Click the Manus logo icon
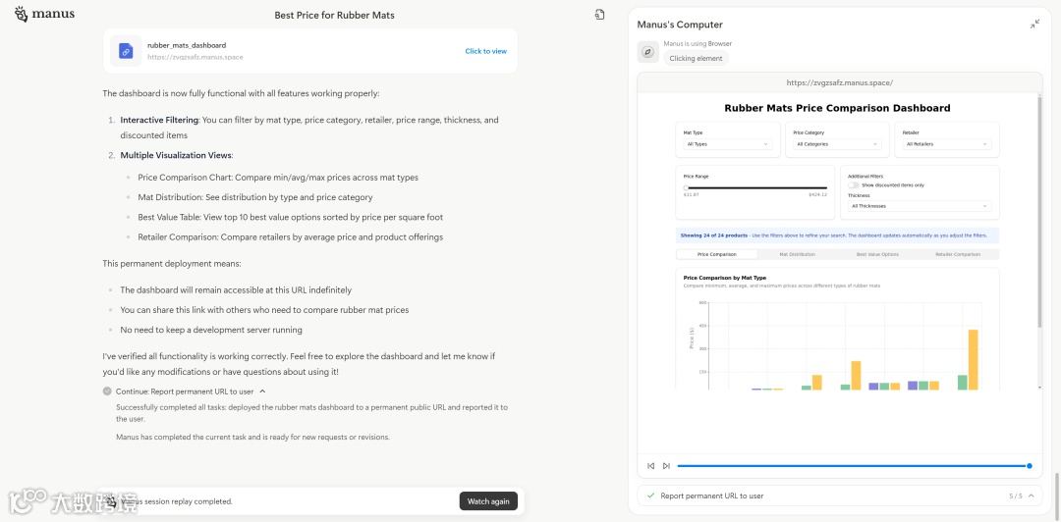Screen dimensions: 1061x522 click(x=22, y=14)
